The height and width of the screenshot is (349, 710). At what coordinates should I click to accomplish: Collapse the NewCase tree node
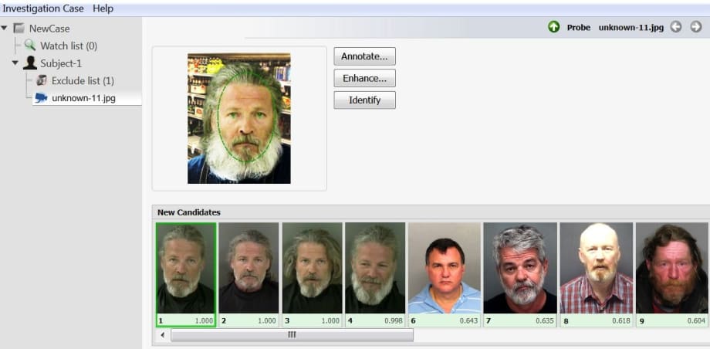coord(5,29)
